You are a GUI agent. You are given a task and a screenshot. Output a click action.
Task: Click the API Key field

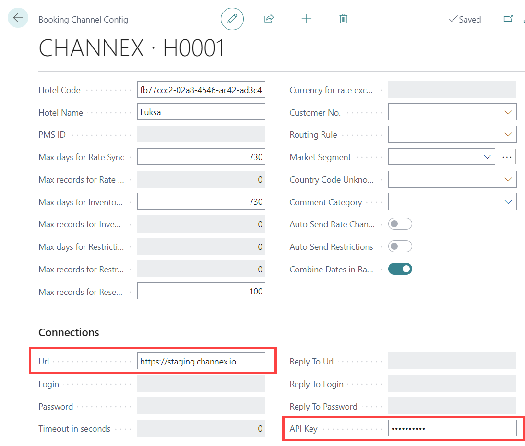tap(452, 428)
